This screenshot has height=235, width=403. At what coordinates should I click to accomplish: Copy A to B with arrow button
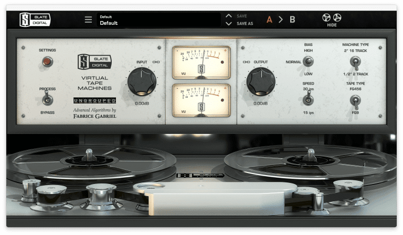tap(281, 19)
